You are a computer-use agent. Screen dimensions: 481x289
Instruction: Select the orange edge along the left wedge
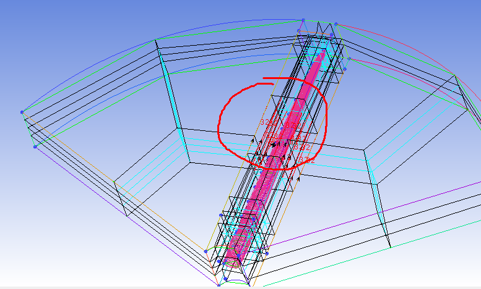tap(111, 178)
